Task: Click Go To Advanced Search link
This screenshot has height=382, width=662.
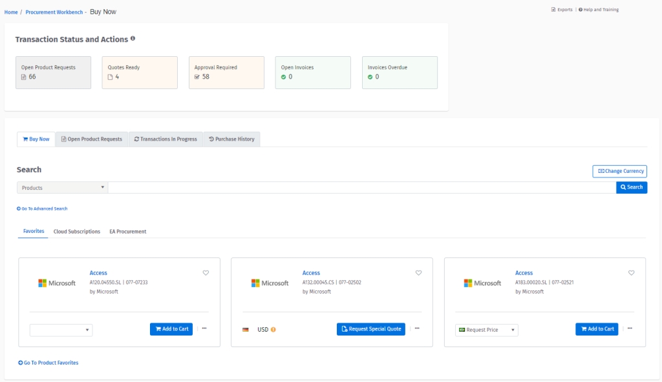Action: [42, 208]
